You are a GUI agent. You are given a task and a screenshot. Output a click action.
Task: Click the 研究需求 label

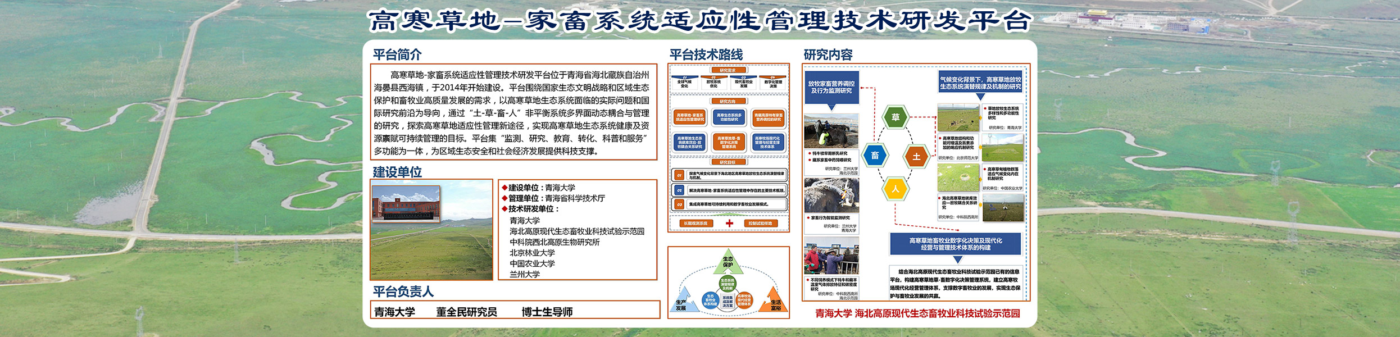pos(728,70)
